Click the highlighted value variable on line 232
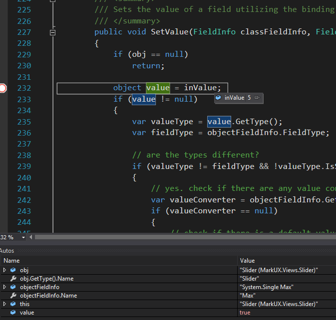This screenshot has width=336, height=320. [158, 88]
